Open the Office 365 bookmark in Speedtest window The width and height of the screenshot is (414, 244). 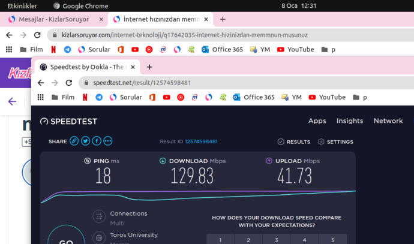[254, 97]
